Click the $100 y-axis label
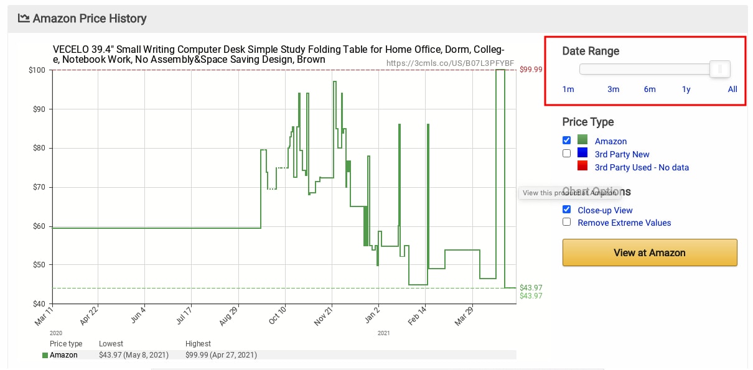The image size is (753, 370). click(x=38, y=70)
